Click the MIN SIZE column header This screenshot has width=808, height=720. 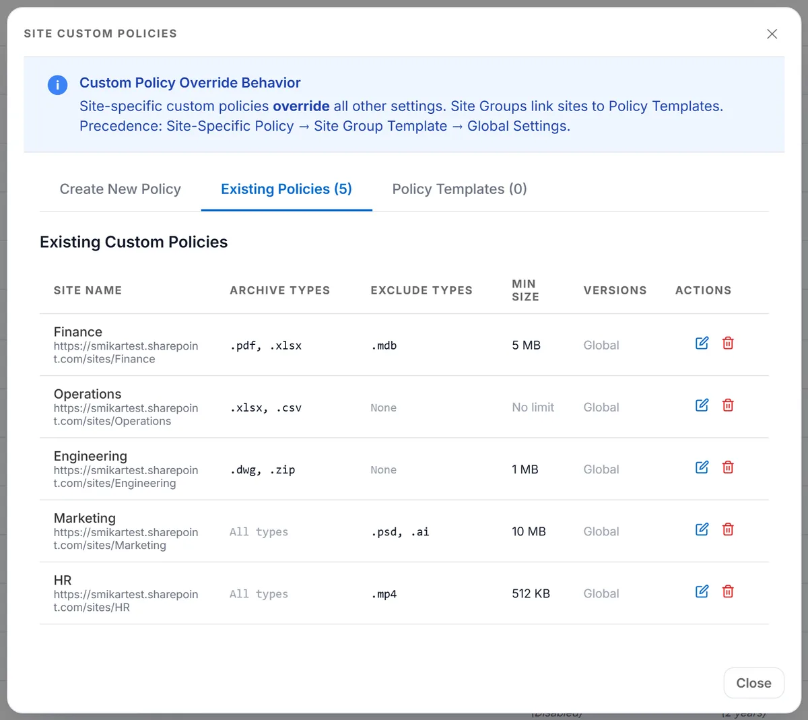tap(525, 290)
